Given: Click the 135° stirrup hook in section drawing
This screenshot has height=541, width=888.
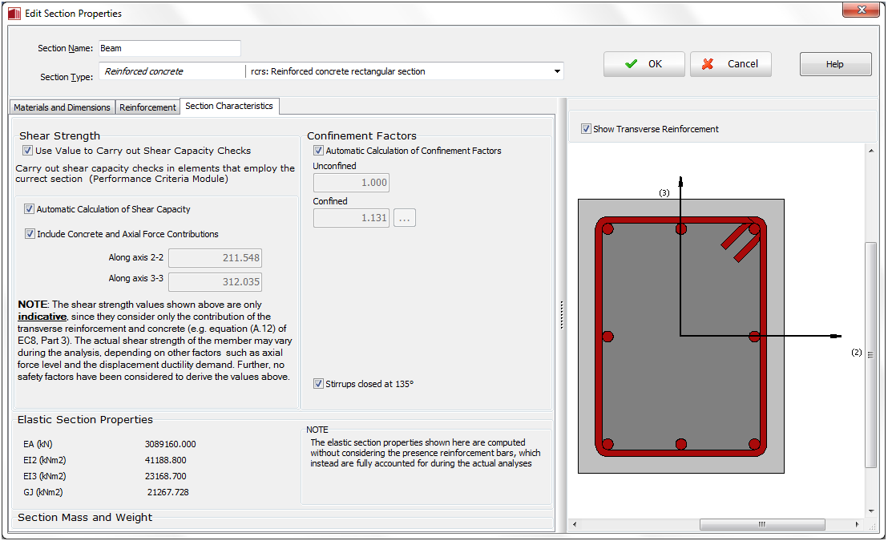Looking at the screenshot, I should 741,242.
